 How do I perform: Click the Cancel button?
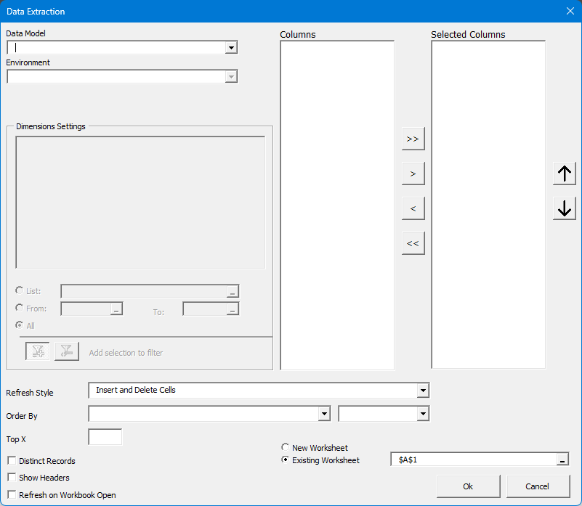[538, 486]
